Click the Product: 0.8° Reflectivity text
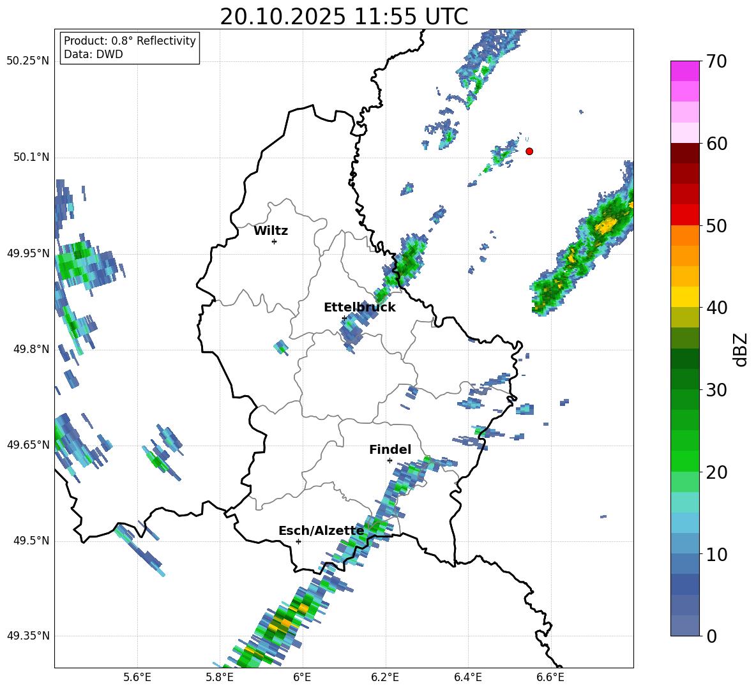This screenshot has height=690, width=756. [130, 41]
